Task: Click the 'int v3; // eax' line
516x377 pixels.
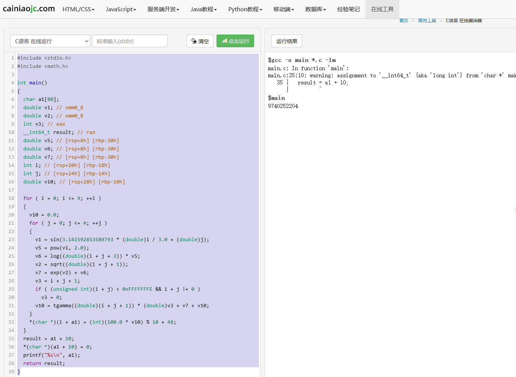Action: point(44,124)
